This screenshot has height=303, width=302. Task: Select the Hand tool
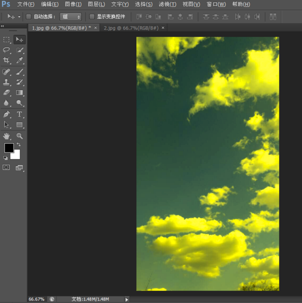point(7,136)
